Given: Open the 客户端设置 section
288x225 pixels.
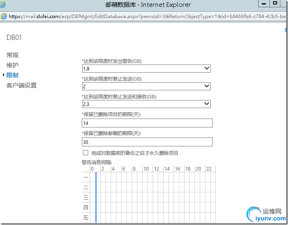Looking at the screenshot, I should [21, 85].
